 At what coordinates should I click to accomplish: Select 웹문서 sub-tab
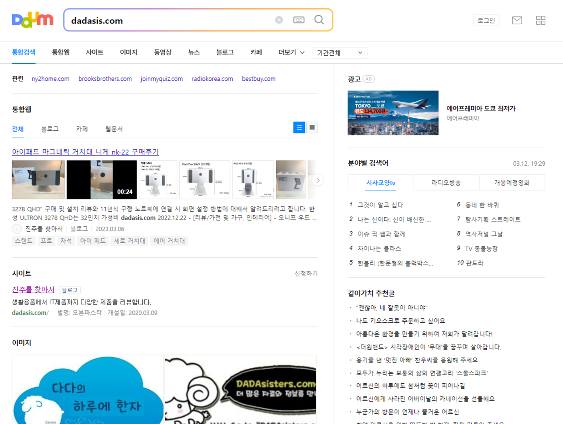(114, 129)
